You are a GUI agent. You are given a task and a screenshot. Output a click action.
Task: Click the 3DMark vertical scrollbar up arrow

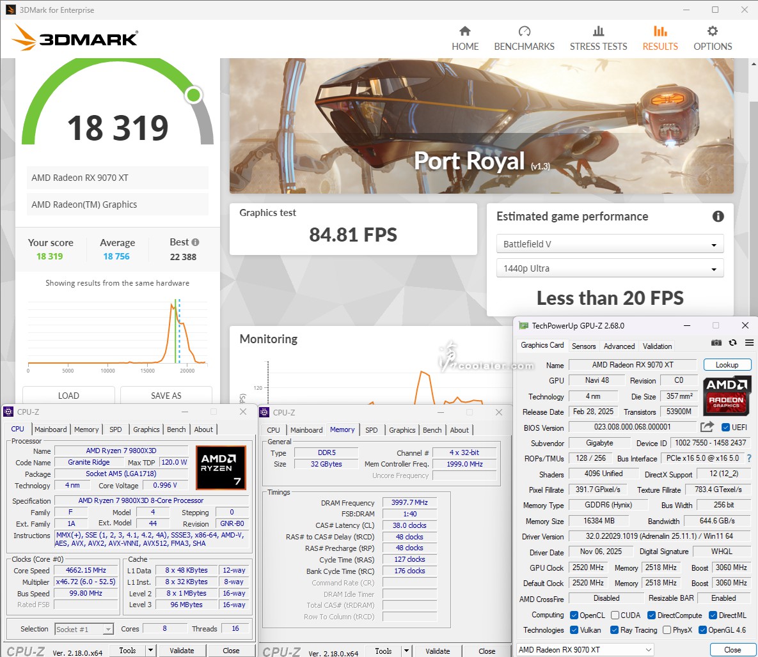754,63
